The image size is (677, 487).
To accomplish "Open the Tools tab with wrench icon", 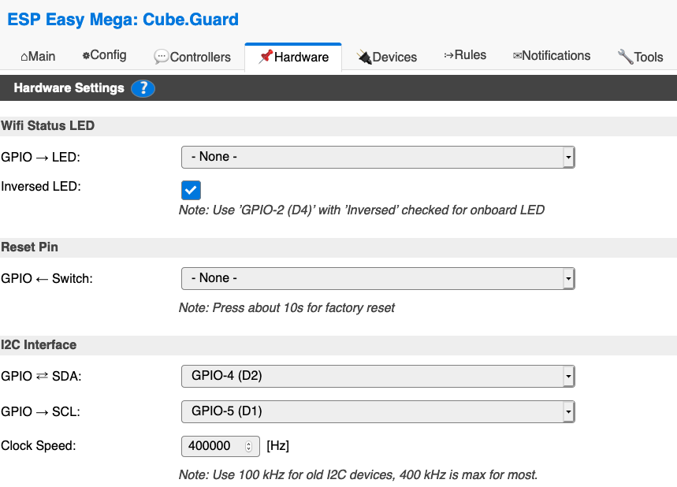I will [640, 57].
